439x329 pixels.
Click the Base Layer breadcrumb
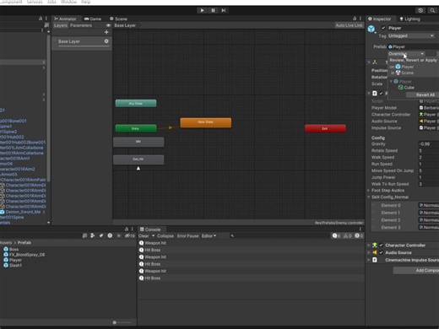click(125, 25)
